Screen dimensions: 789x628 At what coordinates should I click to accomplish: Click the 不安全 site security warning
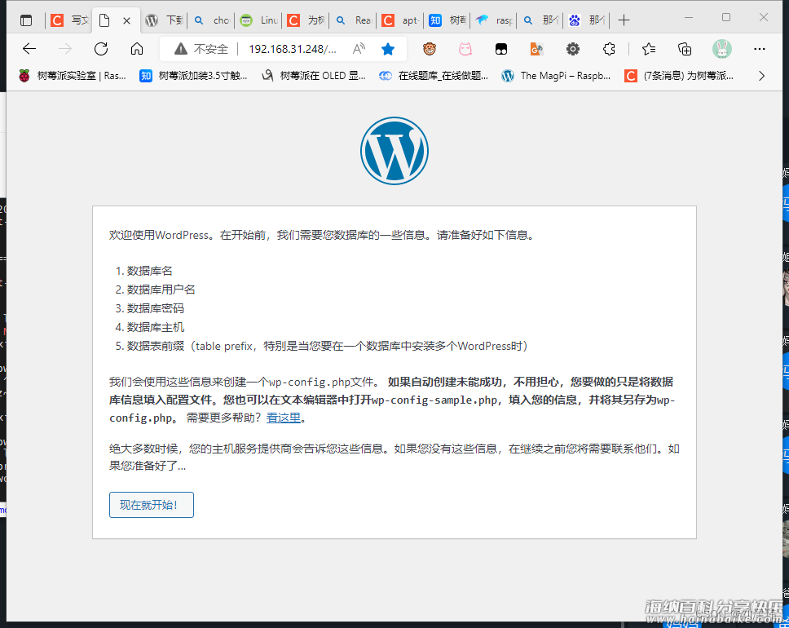201,49
